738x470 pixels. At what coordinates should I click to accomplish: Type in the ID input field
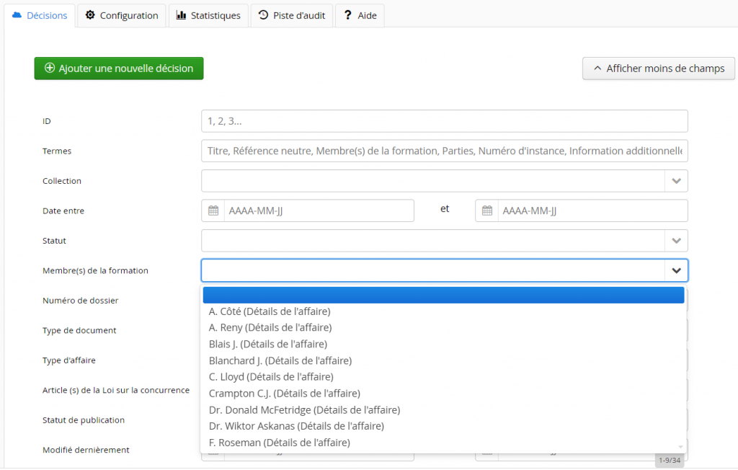point(444,121)
